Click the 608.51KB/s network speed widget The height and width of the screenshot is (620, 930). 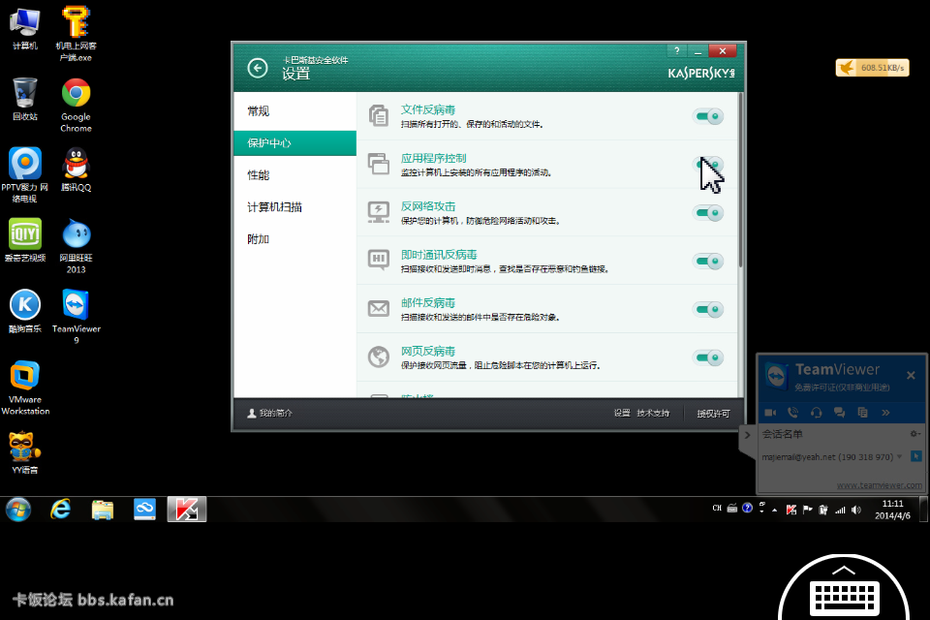coord(873,68)
